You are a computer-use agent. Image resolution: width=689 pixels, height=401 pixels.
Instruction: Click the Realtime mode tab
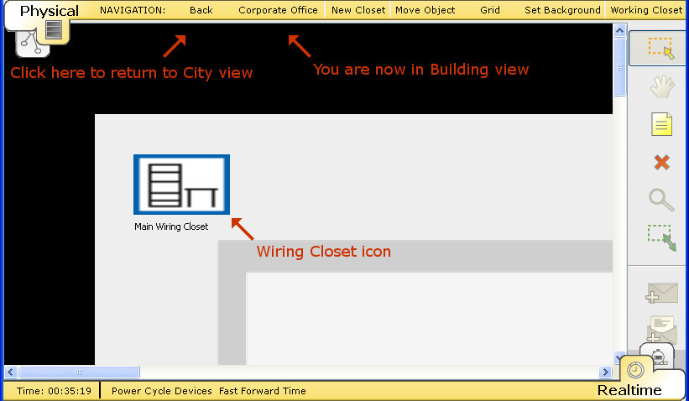point(629,390)
